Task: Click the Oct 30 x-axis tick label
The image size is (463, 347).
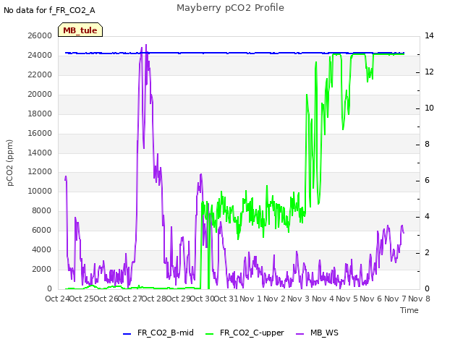Action: pos(202,299)
